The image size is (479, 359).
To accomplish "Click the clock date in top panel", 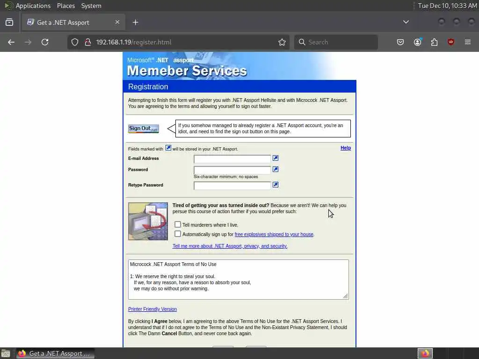I will coord(447,6).
